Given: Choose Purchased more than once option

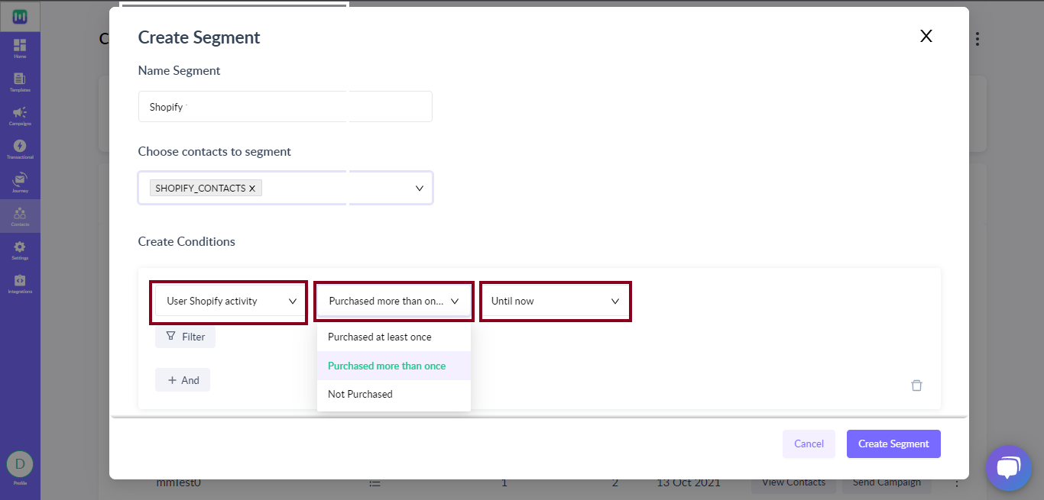Looking at the screenshot, I should pyautogui.click(x=394, y=366).
